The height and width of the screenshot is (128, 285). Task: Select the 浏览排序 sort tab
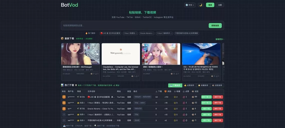[x=217, y=85]
